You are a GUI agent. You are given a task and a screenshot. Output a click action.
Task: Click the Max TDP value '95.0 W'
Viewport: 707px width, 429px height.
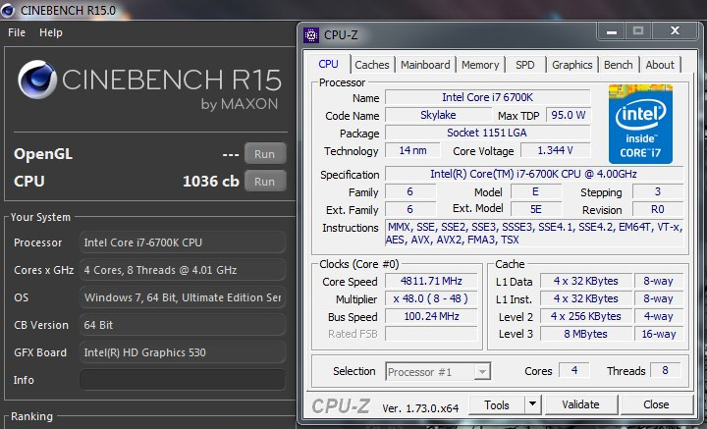tap(569, 115)
